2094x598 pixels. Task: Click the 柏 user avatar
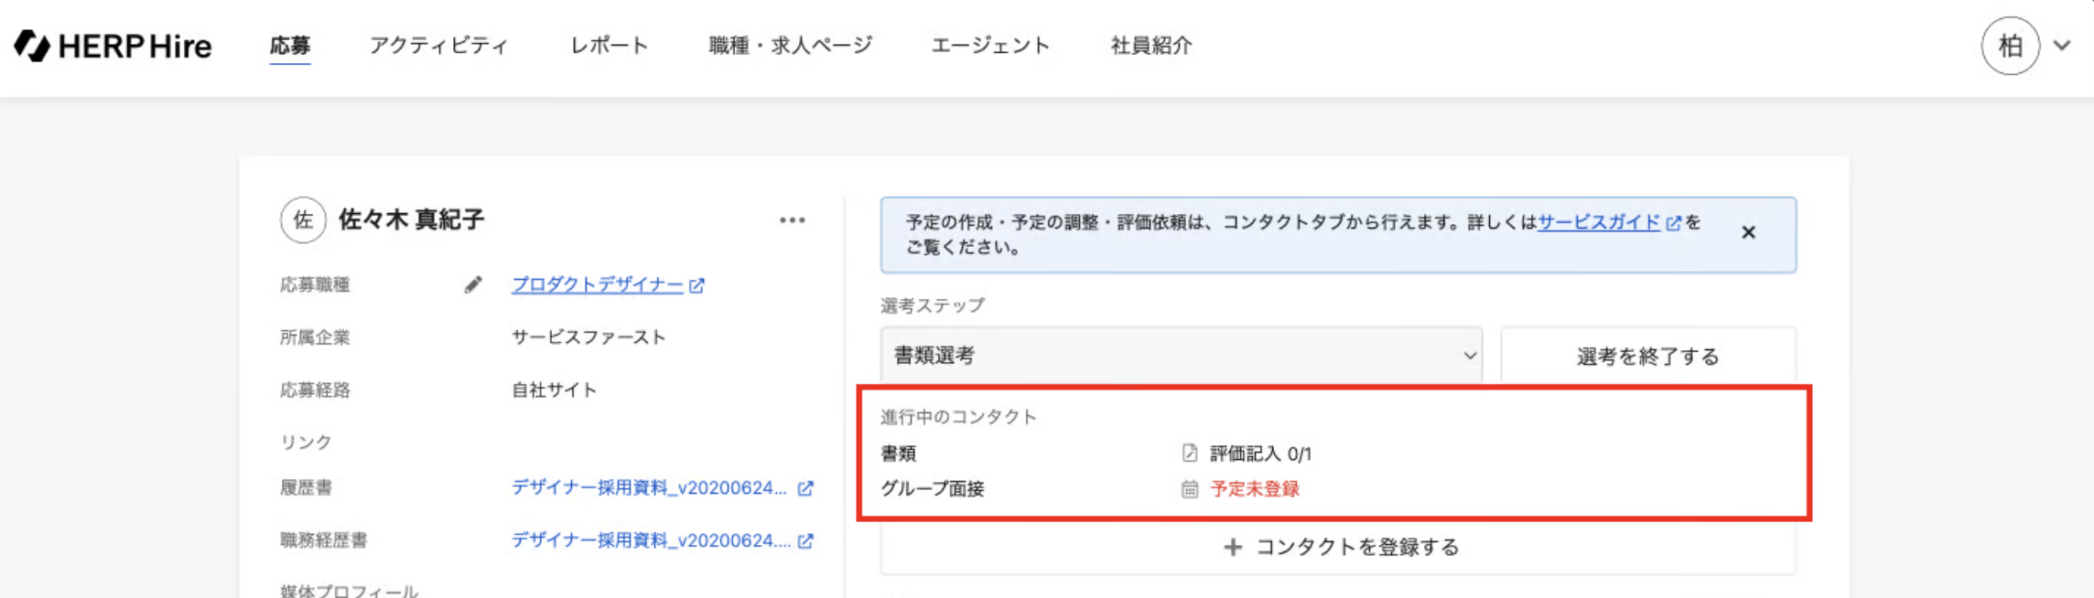coord(2010,46)
